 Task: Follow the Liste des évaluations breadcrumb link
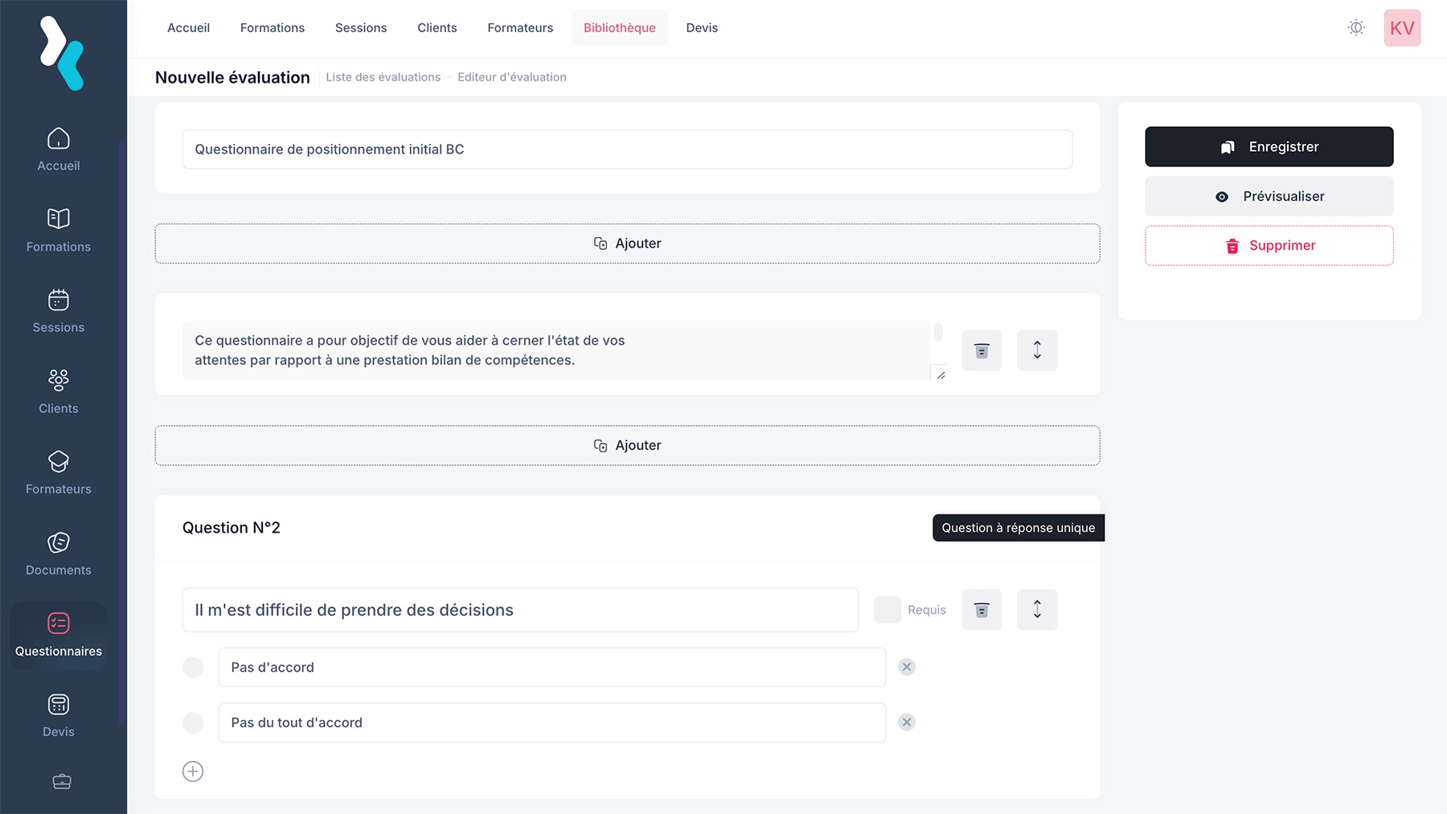[x=383, y=77]
